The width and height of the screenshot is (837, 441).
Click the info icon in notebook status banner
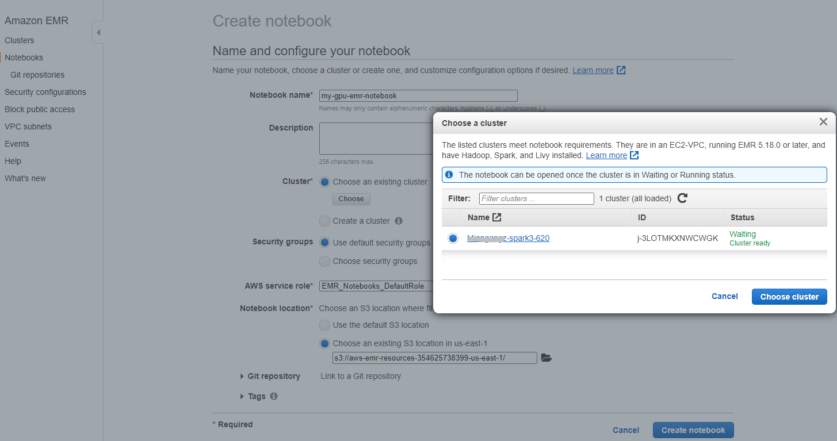449,174
